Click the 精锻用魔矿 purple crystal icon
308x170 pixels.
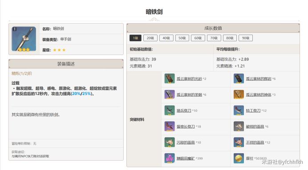170,158
